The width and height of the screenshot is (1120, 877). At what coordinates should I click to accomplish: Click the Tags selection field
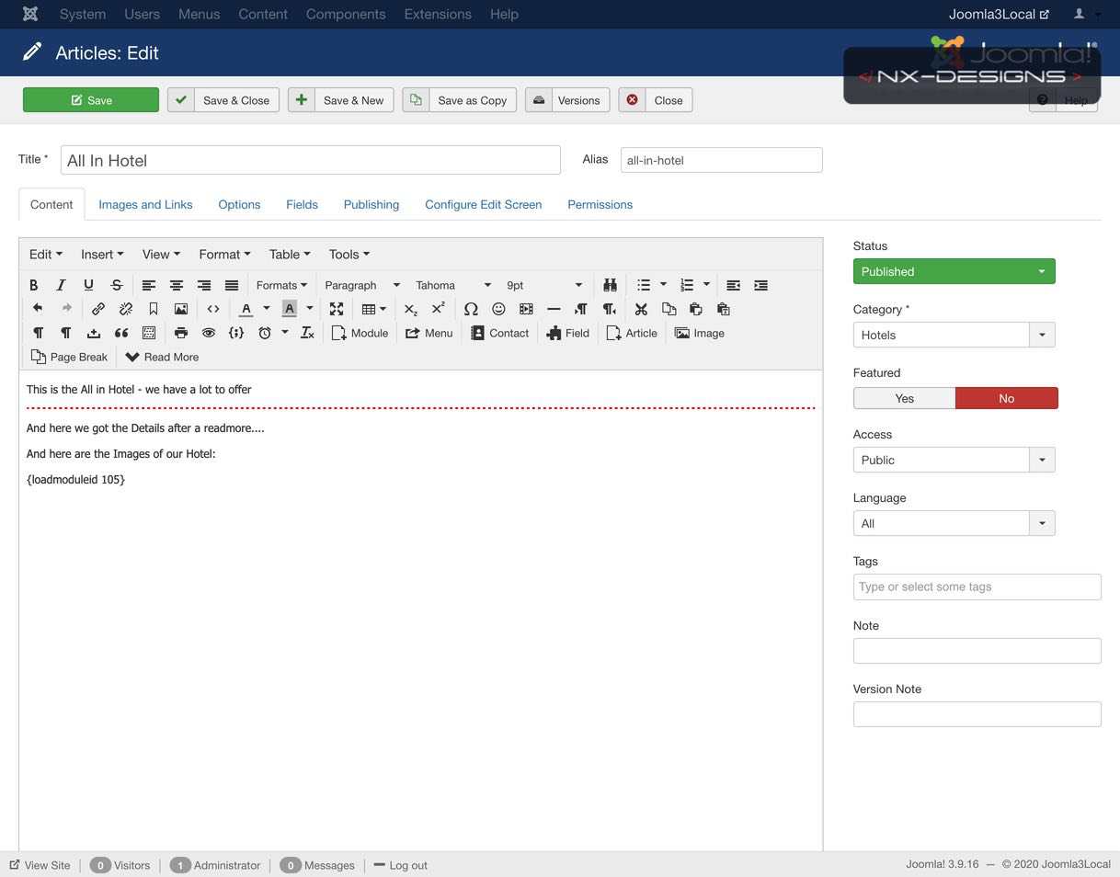pos(977,587)
